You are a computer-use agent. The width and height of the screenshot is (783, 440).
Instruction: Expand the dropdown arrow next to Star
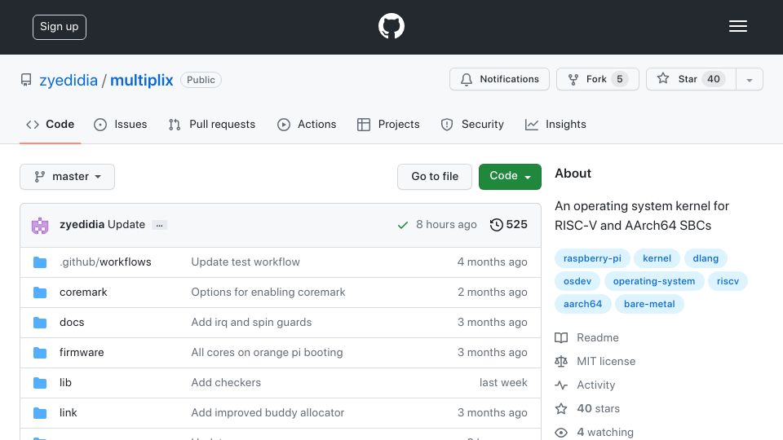(x=749, y=79)
